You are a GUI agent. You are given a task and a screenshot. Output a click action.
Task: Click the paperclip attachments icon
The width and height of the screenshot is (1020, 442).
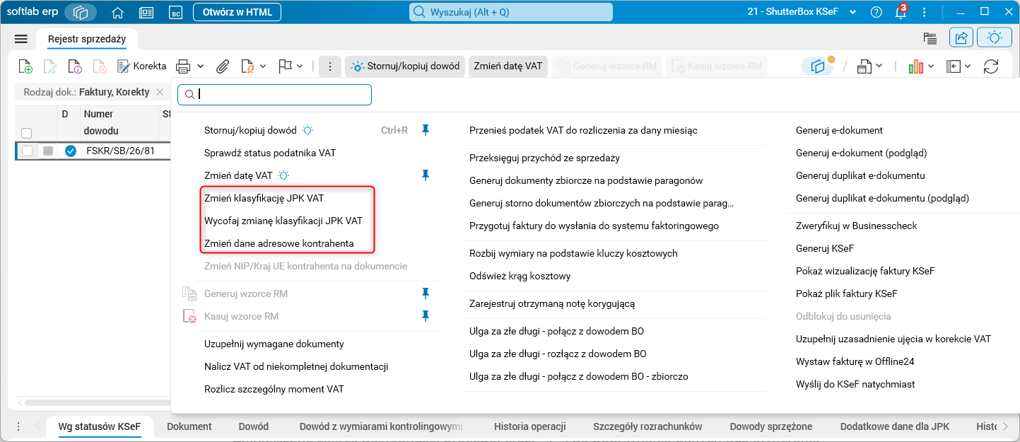click(x=223, y=66)
